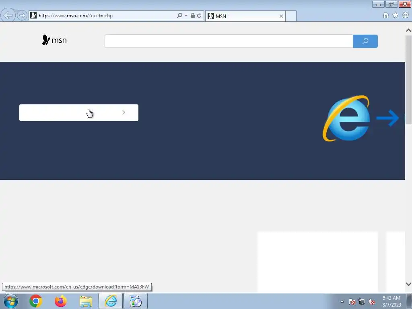This screenshot has width=412, height=309.
Task: Click the address bar search magnifier icon
Action: (x=180, y=16)
